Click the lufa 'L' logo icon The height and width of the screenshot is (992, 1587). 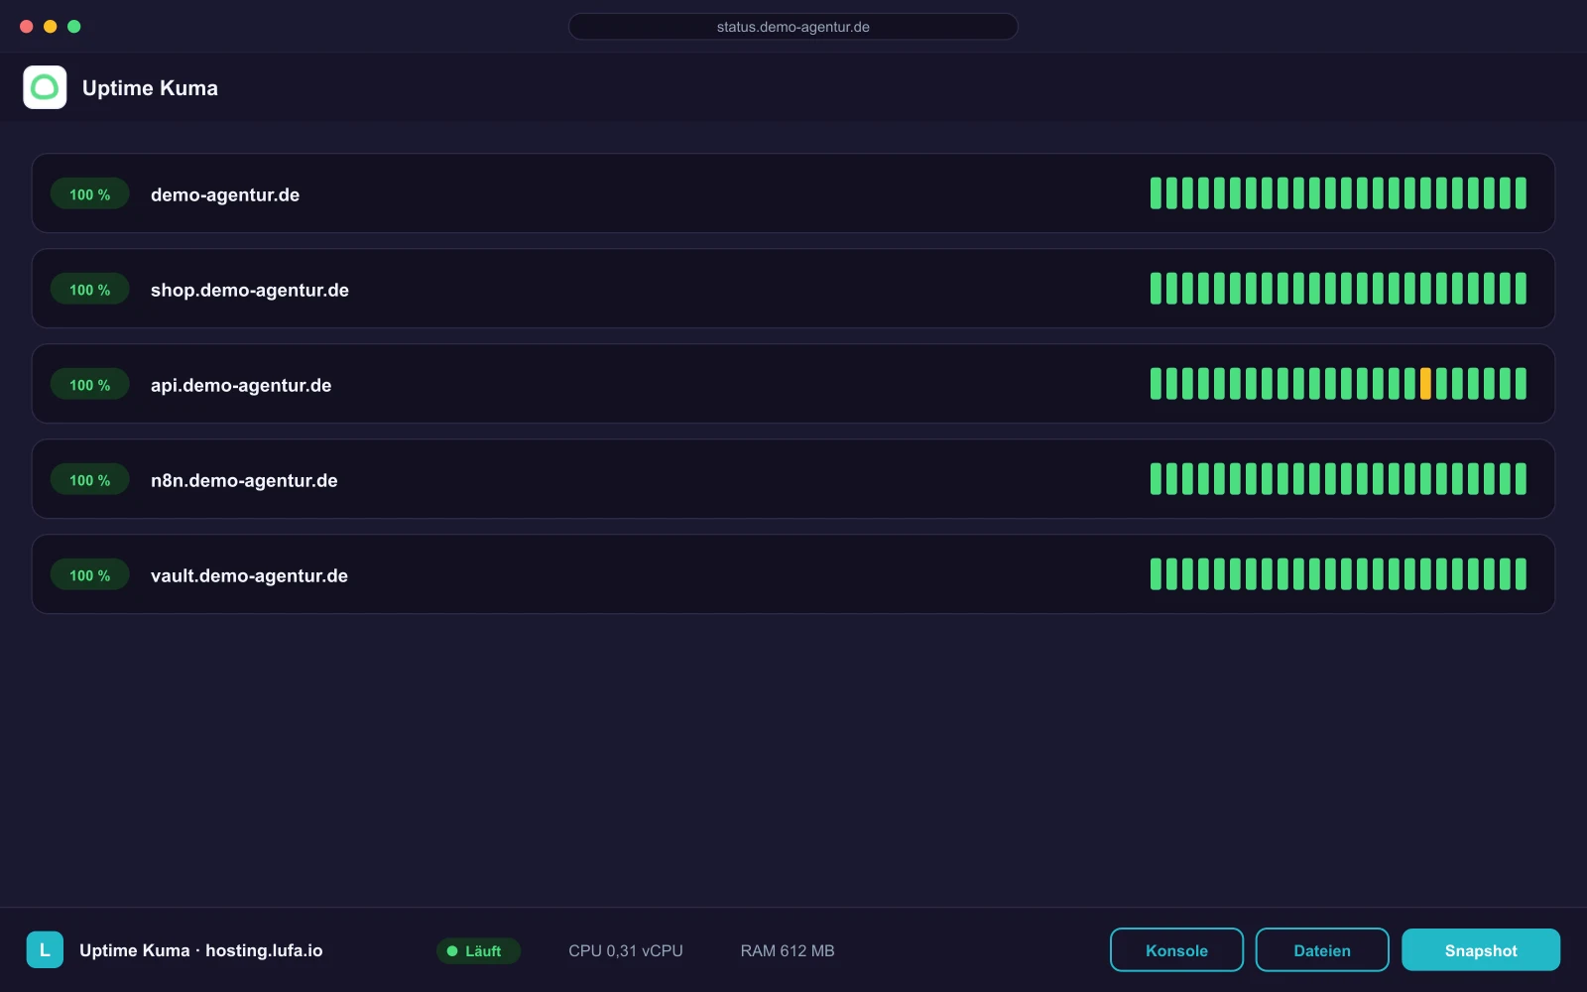45,949
